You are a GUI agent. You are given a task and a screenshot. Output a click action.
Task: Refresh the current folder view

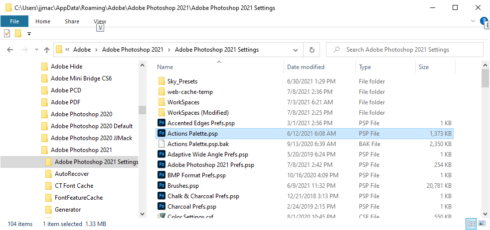coord(312,50)
